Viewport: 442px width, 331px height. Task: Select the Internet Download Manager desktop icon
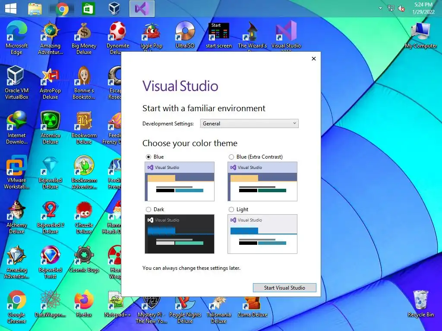click(17, 128)
